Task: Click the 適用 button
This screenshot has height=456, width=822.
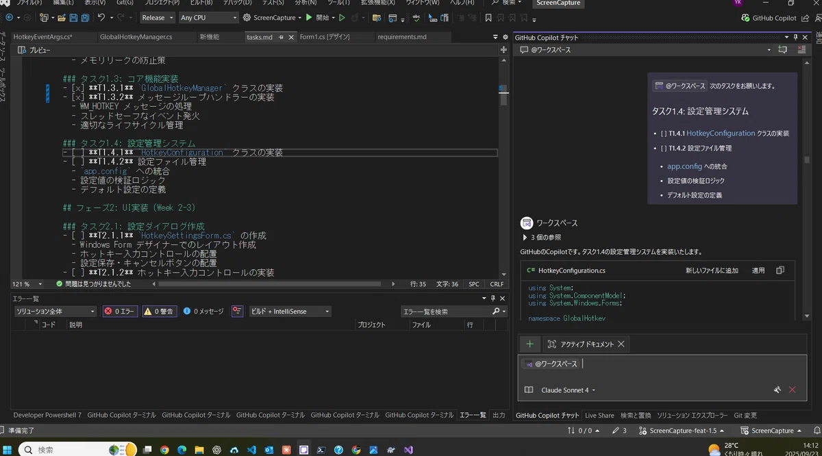Action: pos(758,270)
